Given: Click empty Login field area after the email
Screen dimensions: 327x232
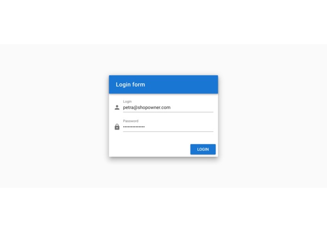Looking at the screenshot, I should click(x=192, y=108).
